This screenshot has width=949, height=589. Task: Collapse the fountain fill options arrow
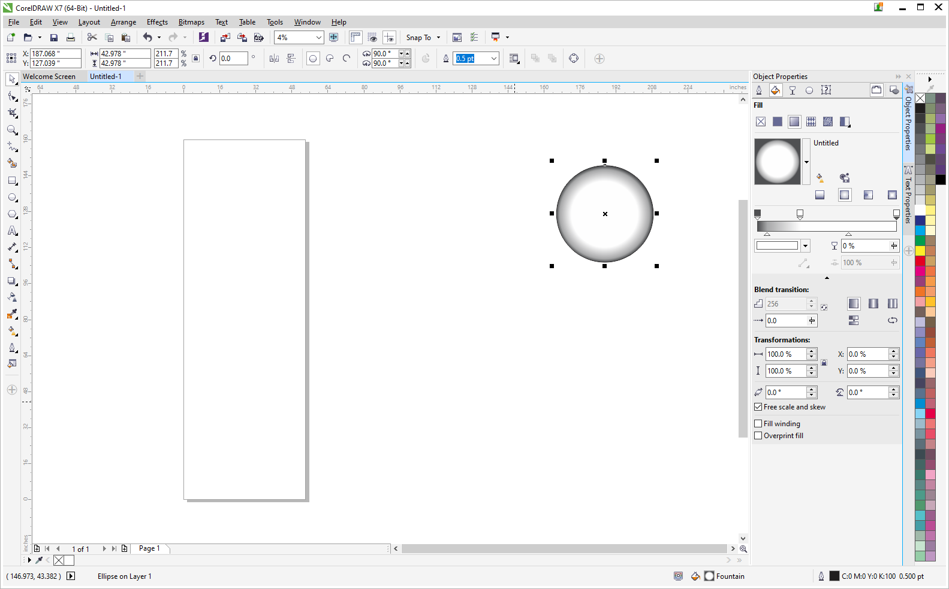click(827, 278)
